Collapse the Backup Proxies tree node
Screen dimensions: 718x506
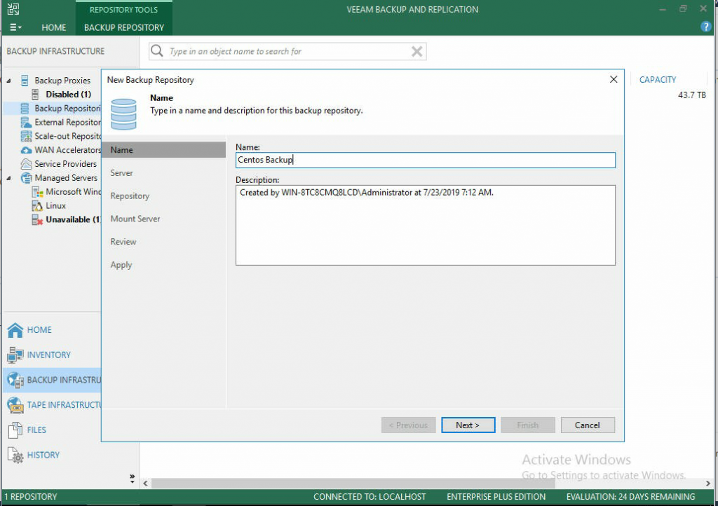(8, 81)
